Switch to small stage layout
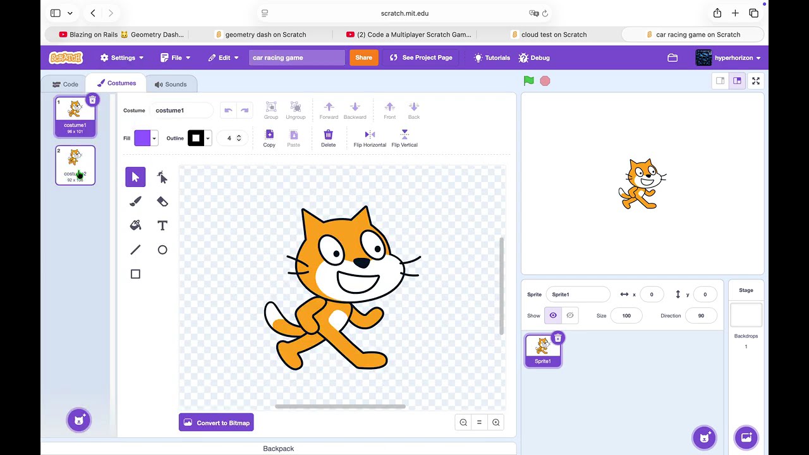The width and height of the screenshot is (809, 455). tap(720, 81)
